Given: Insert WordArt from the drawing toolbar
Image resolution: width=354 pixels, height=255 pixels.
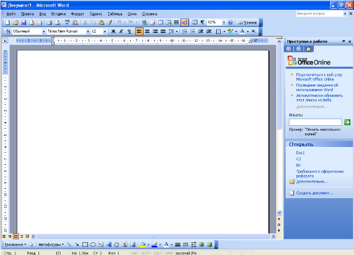Looking at the screenshot, I should (109, 244).
